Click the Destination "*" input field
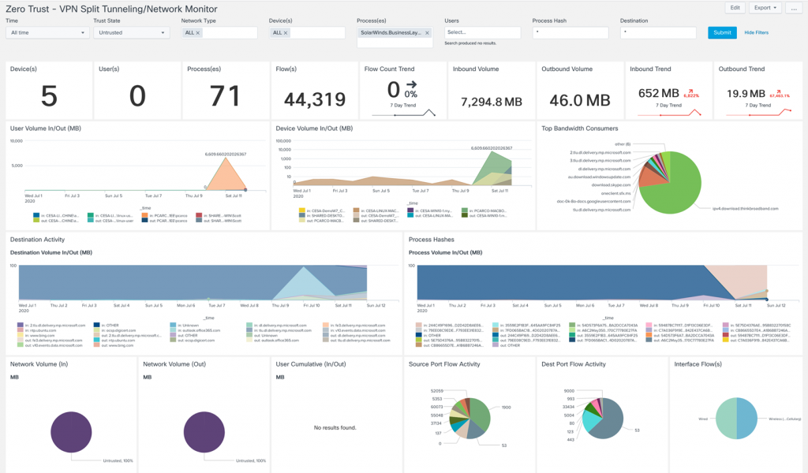This screenshot has height=473, width=808. tap(659, 32)
